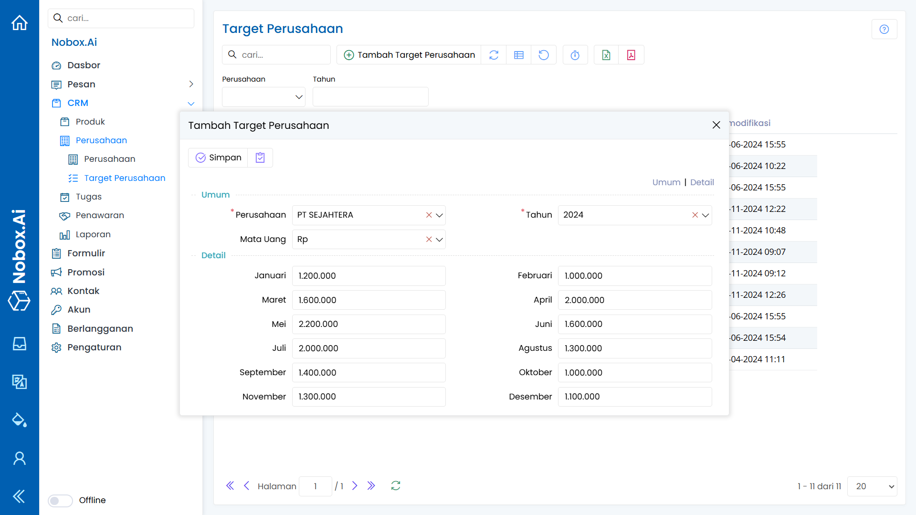Screen dimensions: 916x515
Task: Expand the Tahun dropdown showing 2024
Action: tap(705, 215)
